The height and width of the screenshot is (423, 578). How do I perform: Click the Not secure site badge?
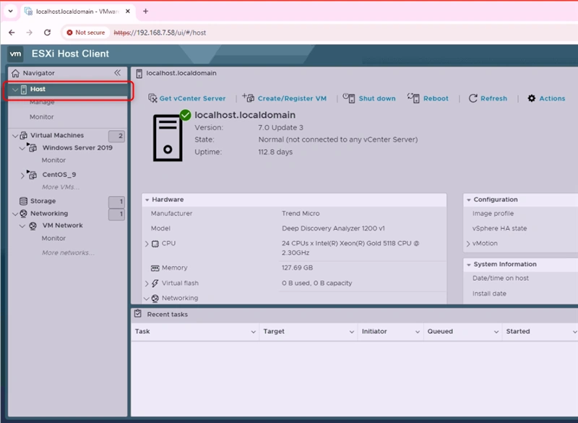tap(86, 33)
